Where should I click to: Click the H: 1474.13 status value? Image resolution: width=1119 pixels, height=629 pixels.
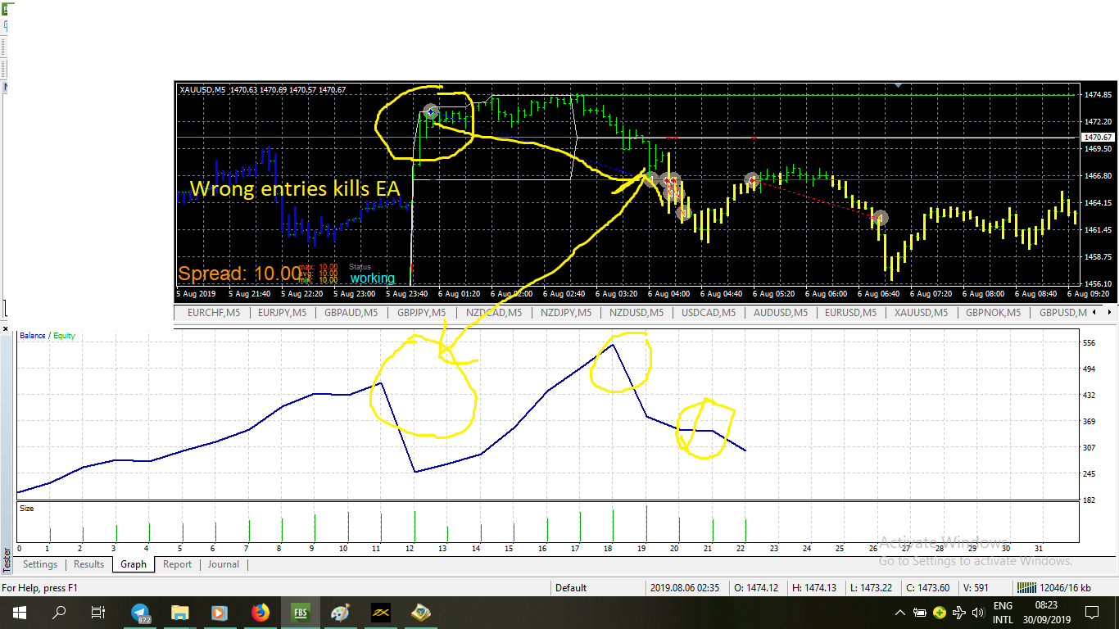coord(815,587)
